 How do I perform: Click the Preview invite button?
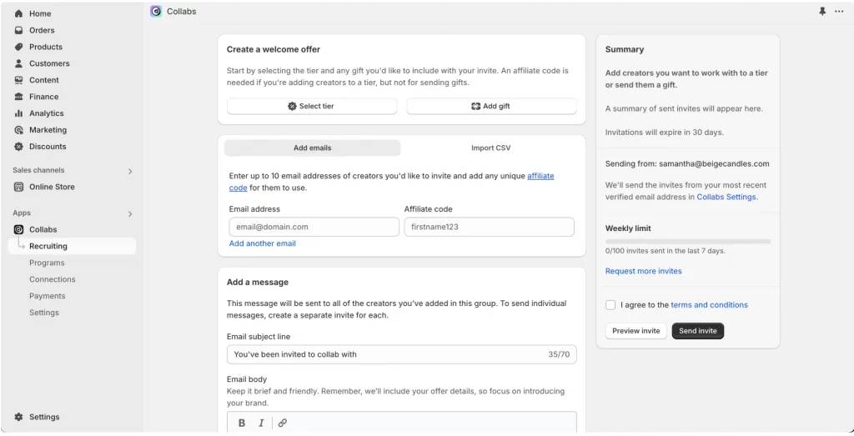coord(635,331)
